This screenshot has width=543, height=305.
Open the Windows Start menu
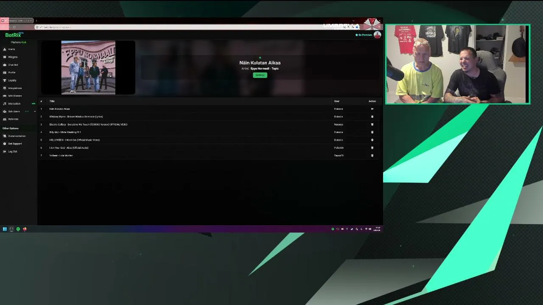[x=5, y=229]
